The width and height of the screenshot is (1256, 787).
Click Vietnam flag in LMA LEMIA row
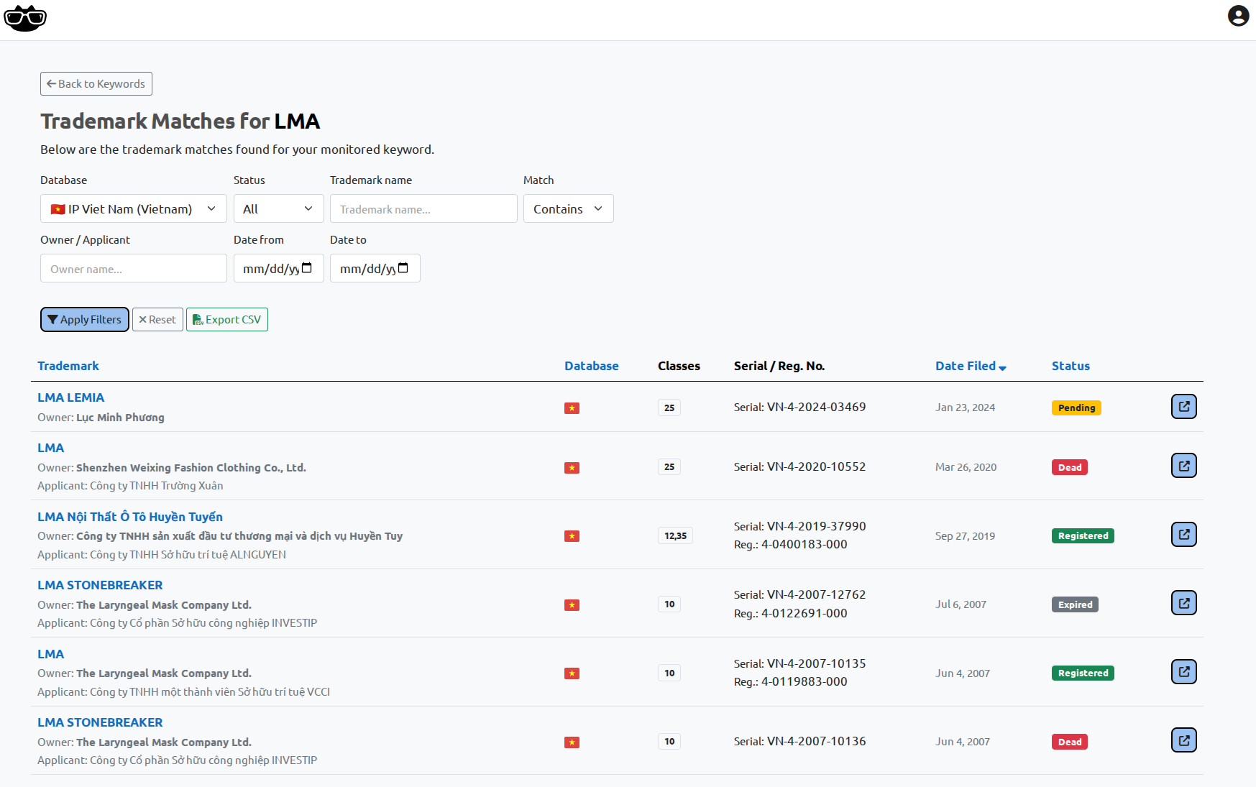click(x=572, y=408)
